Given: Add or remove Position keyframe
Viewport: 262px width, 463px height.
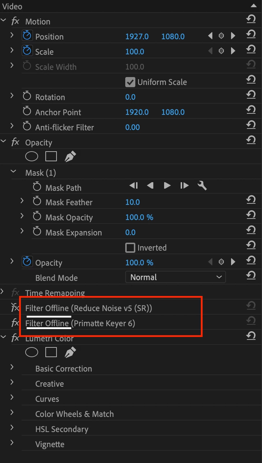Looking at the screenshot, I should tap(221, 36).
